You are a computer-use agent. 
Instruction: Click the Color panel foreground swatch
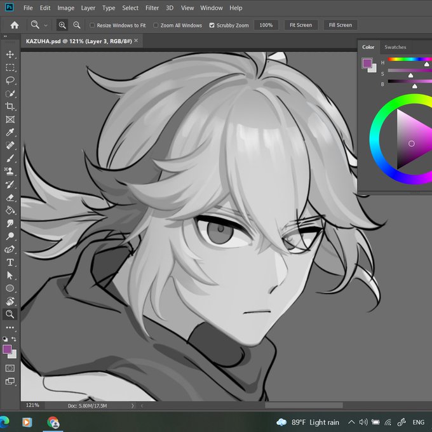(367, 63)
